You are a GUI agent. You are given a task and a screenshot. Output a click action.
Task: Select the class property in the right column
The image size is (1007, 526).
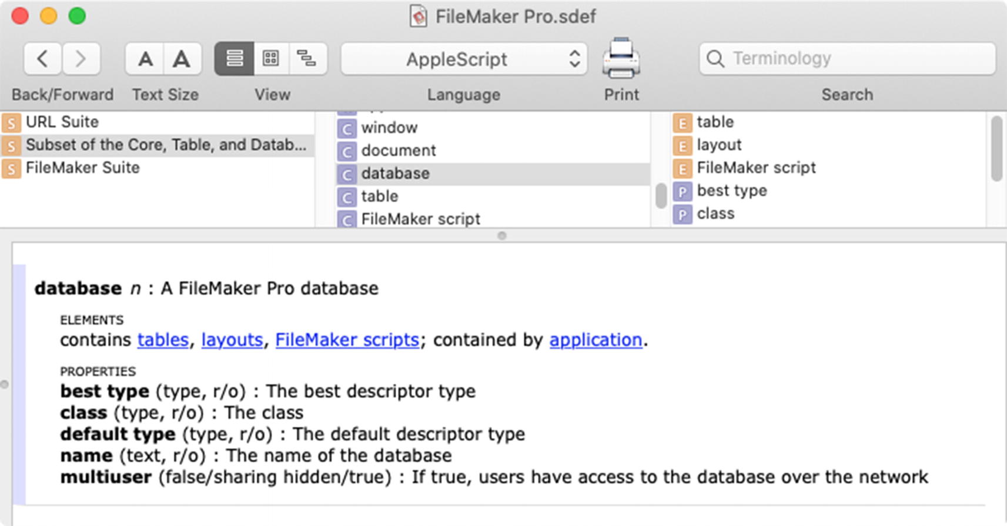pyautogui.click(x=829, y=214)
